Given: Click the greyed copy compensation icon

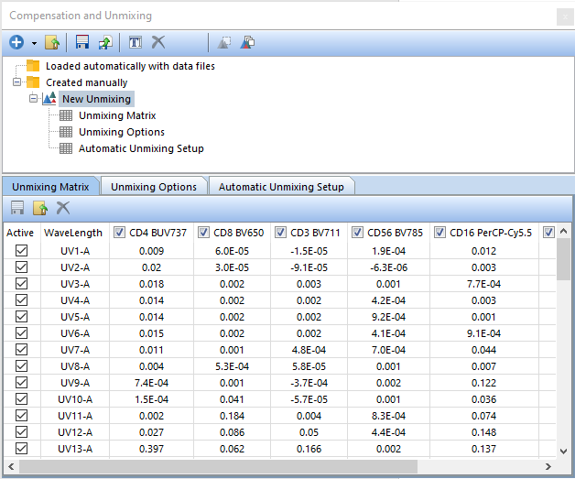Looking at the screenshot, I should pyautogui.click(x=224, y=42).
